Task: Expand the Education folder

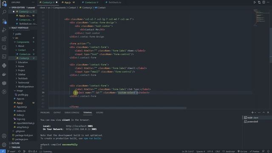Action: pyautogui.click(x=23, y=62)
